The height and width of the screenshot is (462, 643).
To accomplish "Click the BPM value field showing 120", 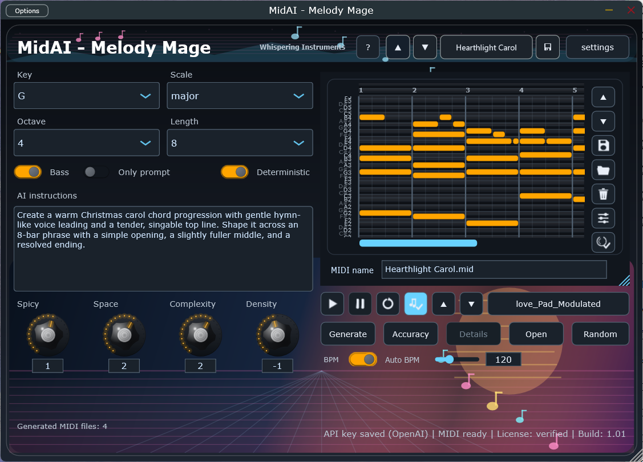I will point(503,359).
